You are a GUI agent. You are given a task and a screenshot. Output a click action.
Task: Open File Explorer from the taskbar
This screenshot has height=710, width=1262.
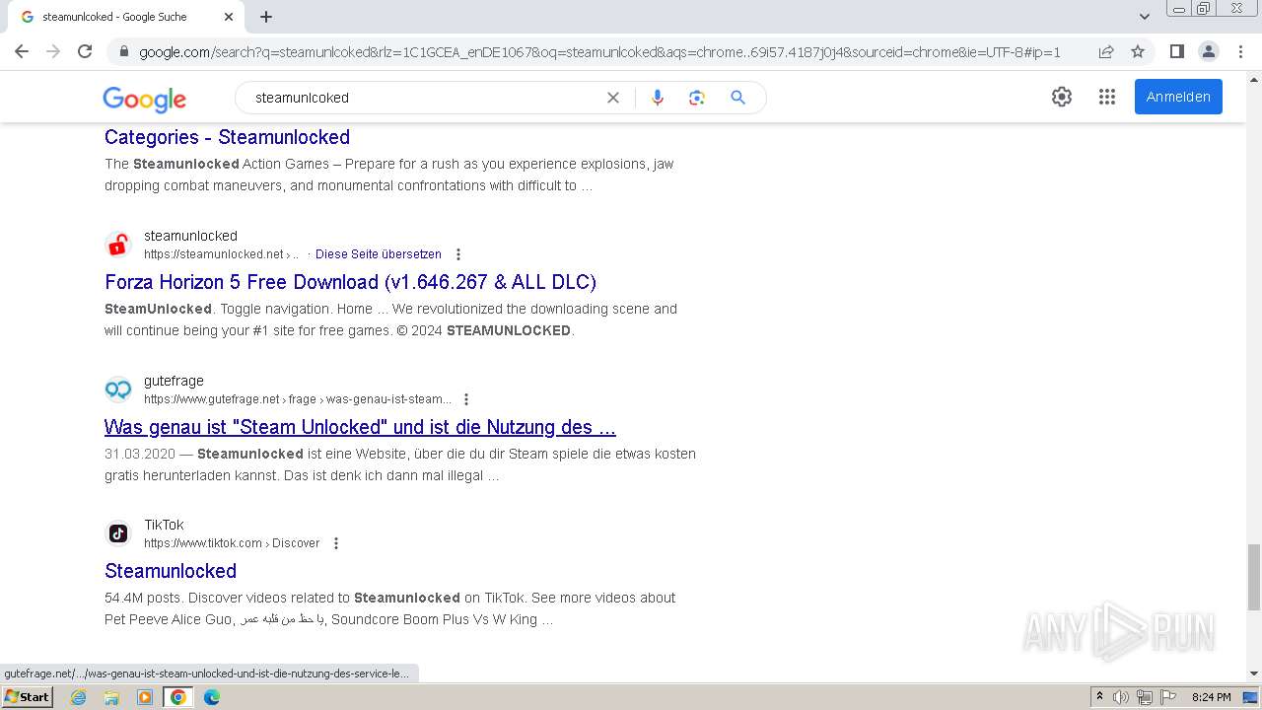(x=111, y=697)
